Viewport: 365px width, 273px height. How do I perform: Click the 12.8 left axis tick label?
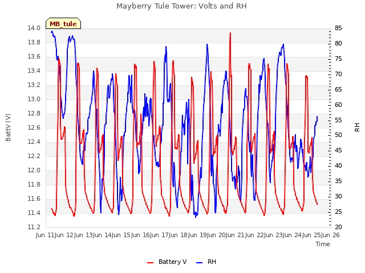(x=34, y=114)
